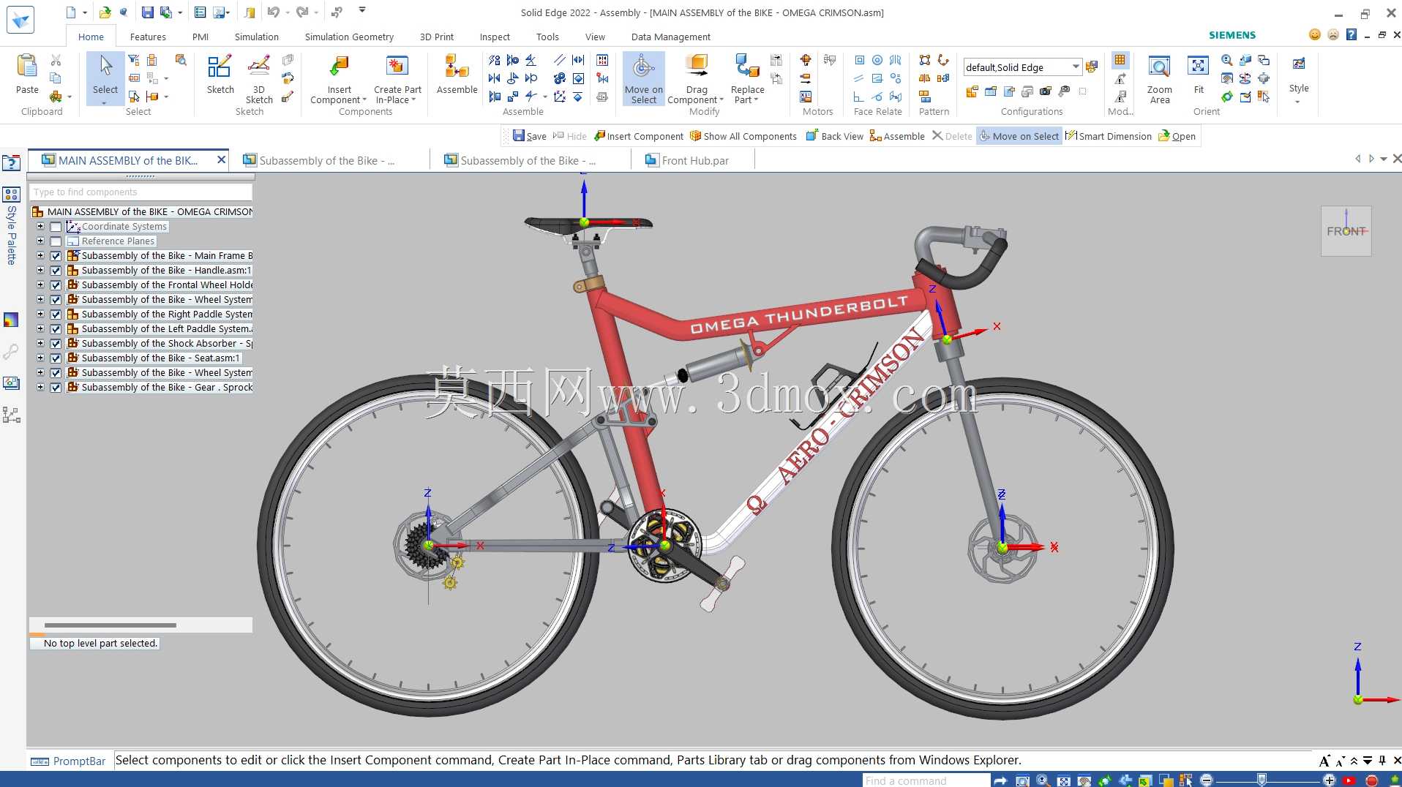This screenshot has height=787, width=1402.
Task: Expand the Reference Planes tree node
Action: [40, 241]
